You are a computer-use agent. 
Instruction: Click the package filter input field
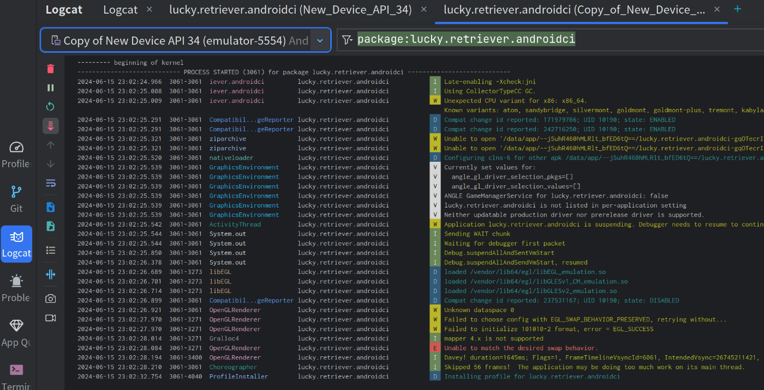(467, 39)
